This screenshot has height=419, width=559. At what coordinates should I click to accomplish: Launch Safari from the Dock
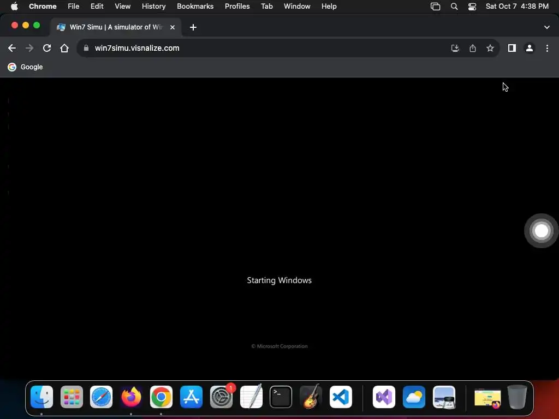pos(101,397)
